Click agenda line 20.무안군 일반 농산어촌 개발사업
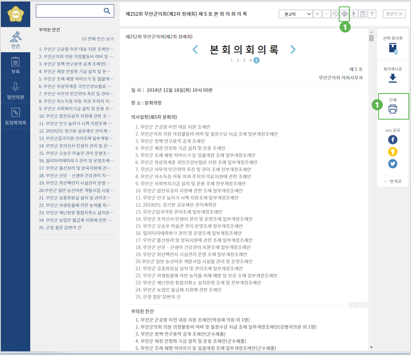The height and width of the screenshot is (355, 411). click(x=194, y=261)
